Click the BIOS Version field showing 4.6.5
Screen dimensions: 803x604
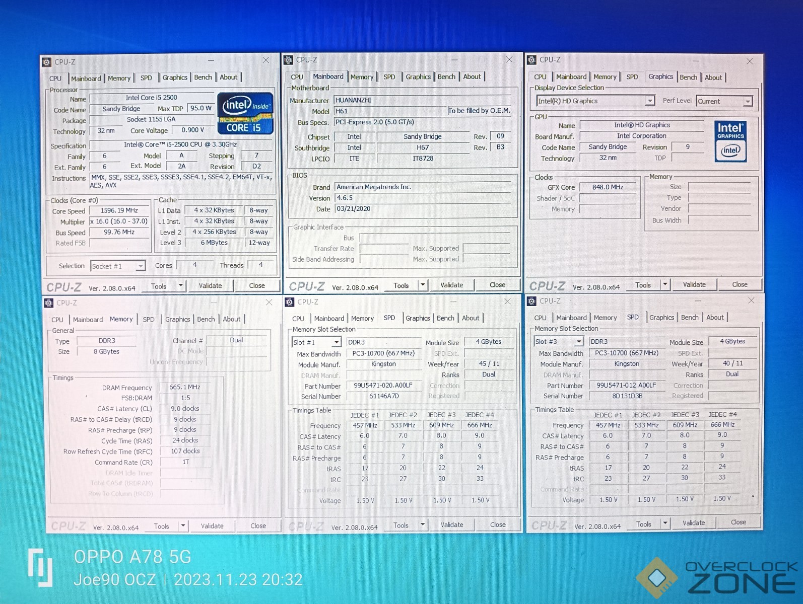pos(423,198)
